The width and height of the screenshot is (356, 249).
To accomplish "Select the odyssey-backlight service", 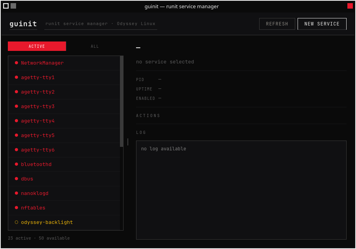I will [64, 223].
